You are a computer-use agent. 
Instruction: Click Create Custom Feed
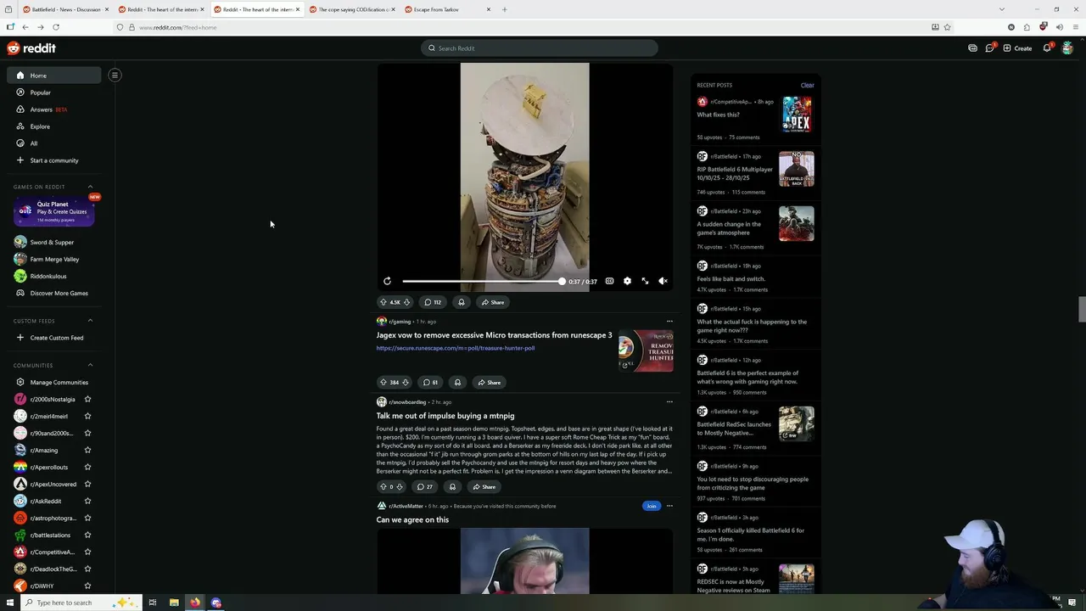coord(53,338)
